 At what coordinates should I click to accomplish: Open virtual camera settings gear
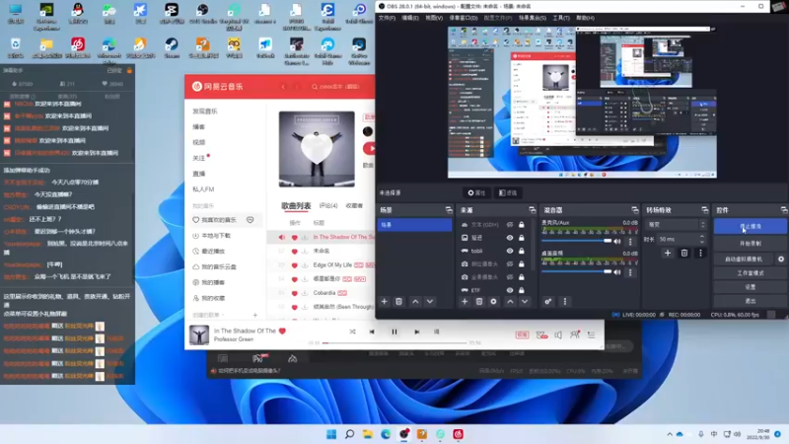pos(781,259)
